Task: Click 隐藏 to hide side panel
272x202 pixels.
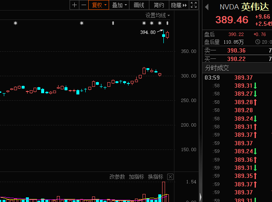Action: [179, 5]
